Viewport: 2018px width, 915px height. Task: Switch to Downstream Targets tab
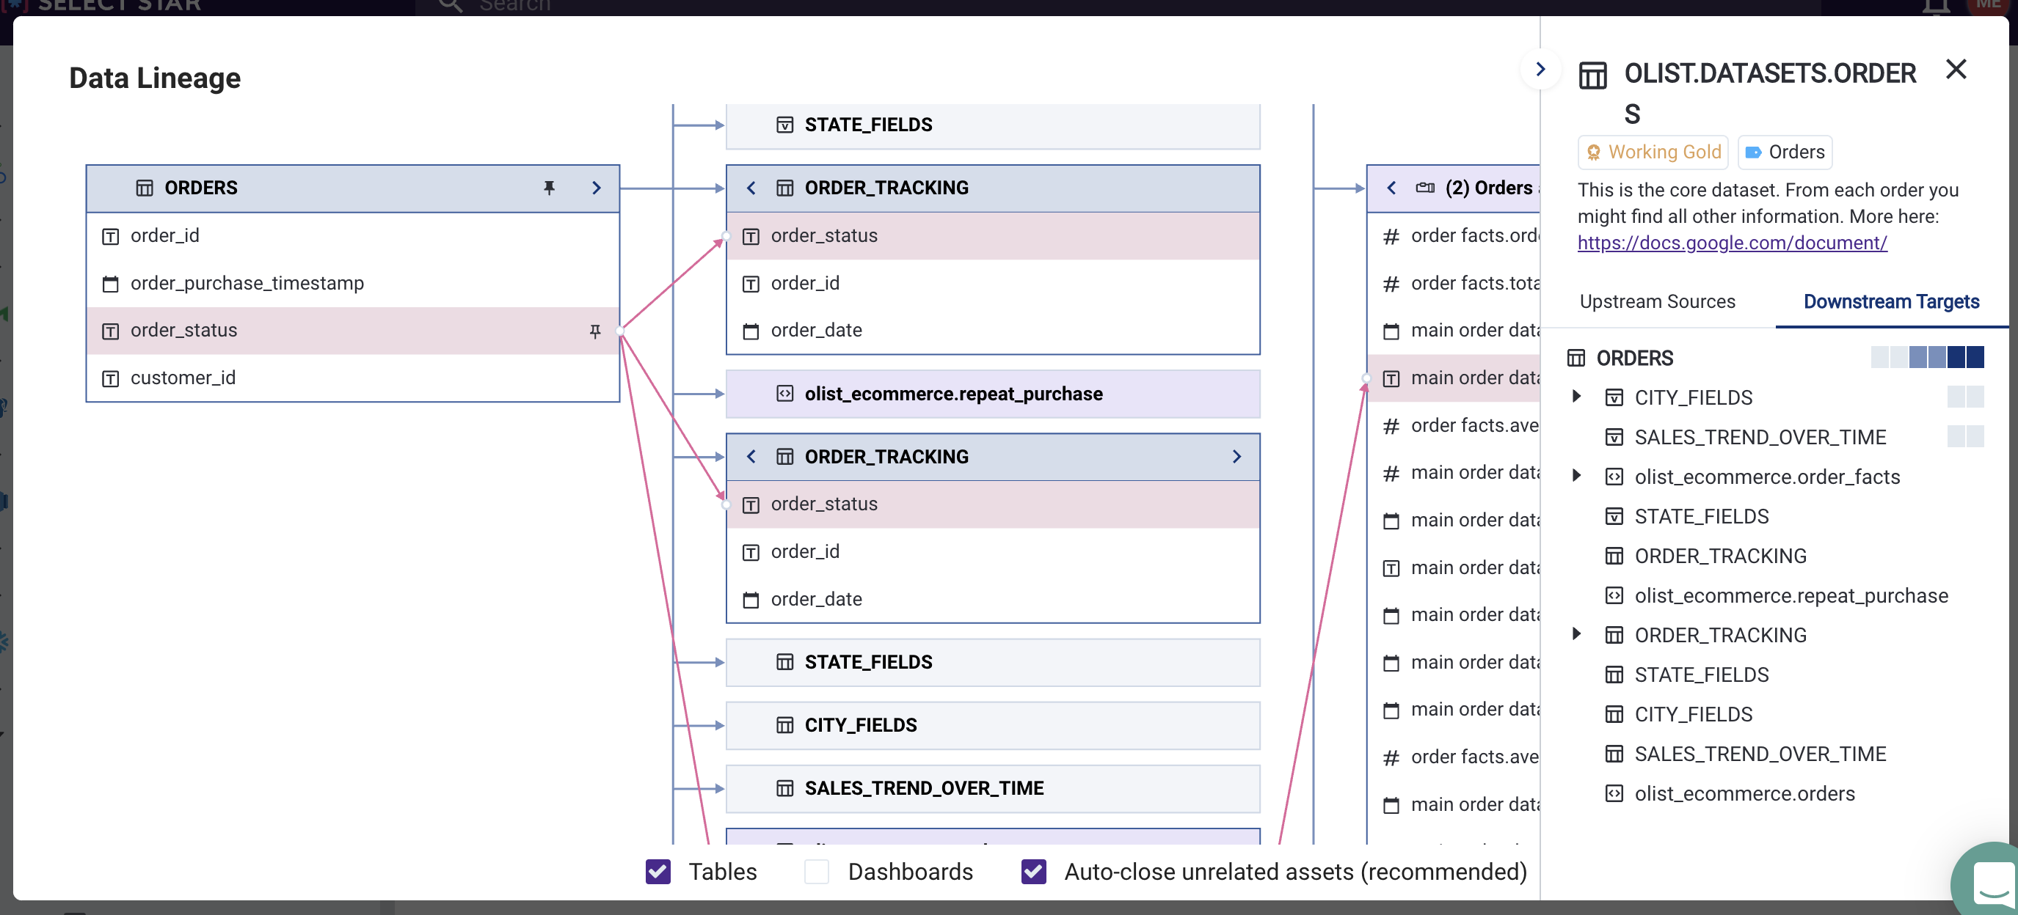pyautogui.click(x=1891, y=301)
